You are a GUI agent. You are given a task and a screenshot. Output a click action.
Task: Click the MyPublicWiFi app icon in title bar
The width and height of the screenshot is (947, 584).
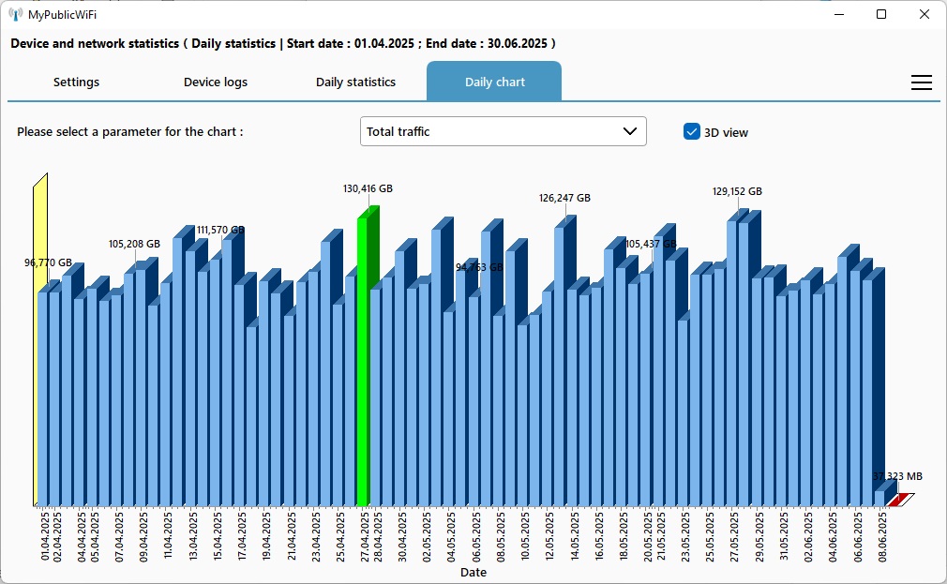click(16, 14)
